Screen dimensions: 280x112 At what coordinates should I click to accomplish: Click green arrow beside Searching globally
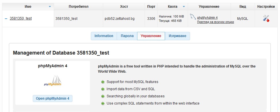103,96
